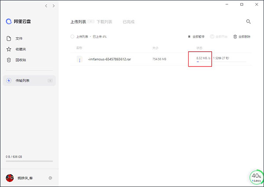Select 传输列表 in the sidebar
Image resolution: width=264 pixels, height=187 pixels.
[29, 81]
